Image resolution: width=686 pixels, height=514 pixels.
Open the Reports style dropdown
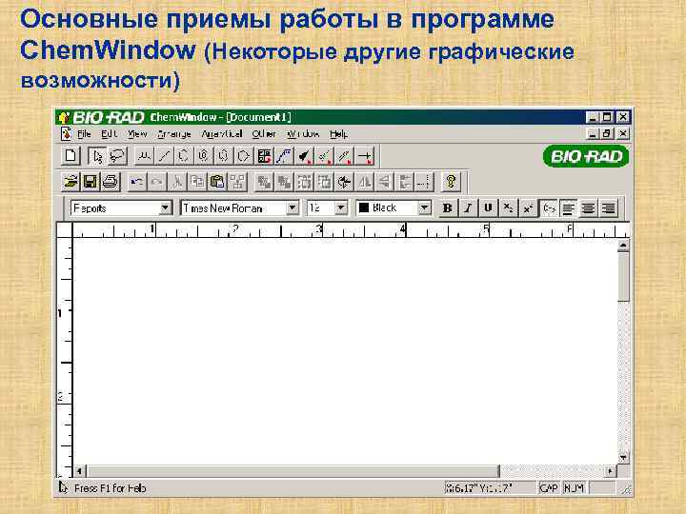coord(165,208)
